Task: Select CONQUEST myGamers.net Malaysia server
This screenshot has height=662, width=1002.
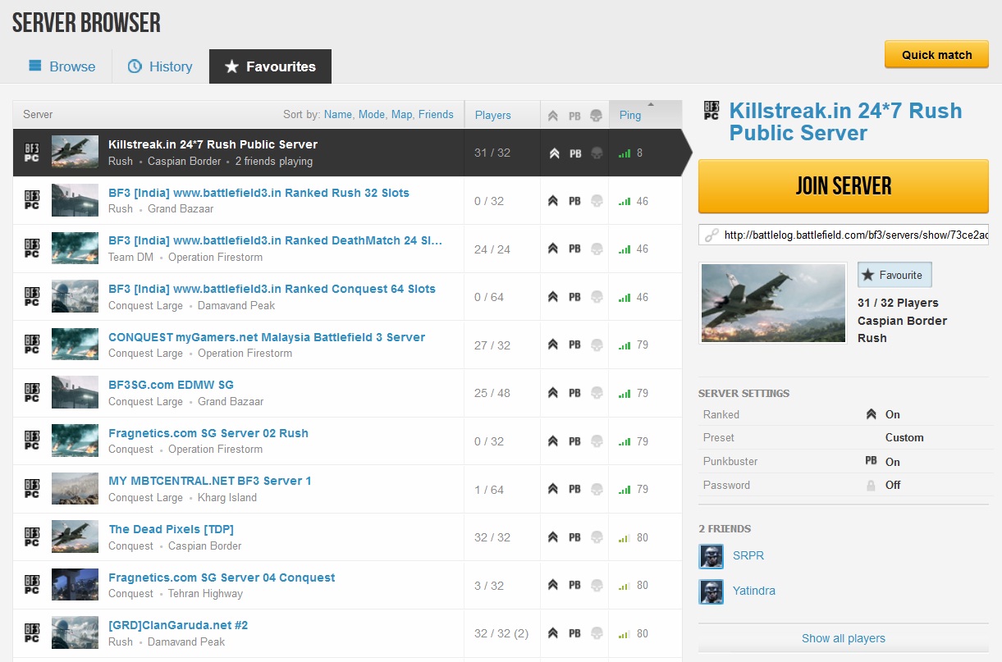Action: tap(347, 345)
